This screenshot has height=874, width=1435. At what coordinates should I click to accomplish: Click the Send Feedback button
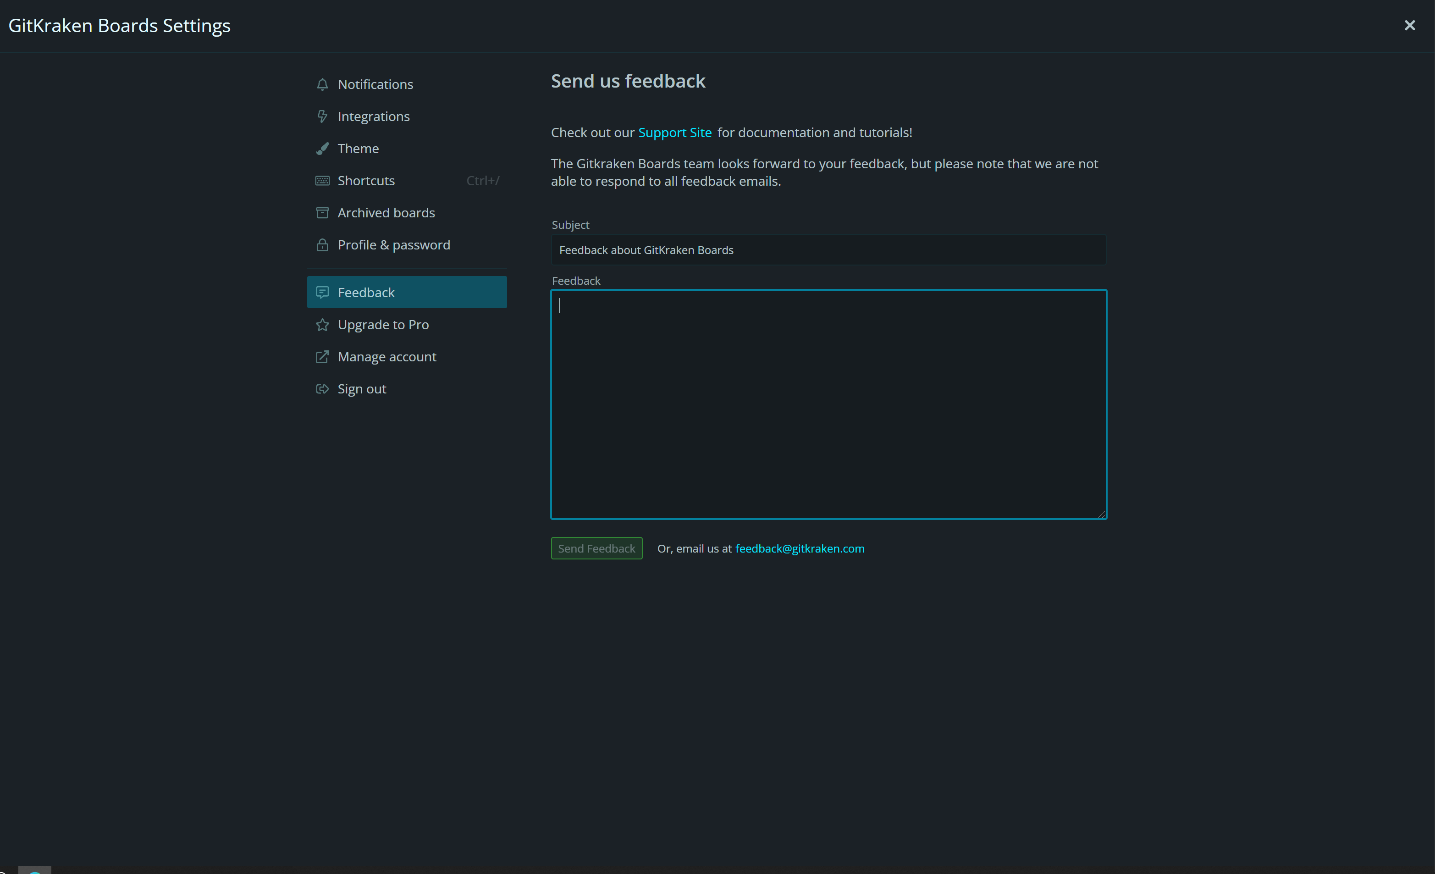click(596, 548)
